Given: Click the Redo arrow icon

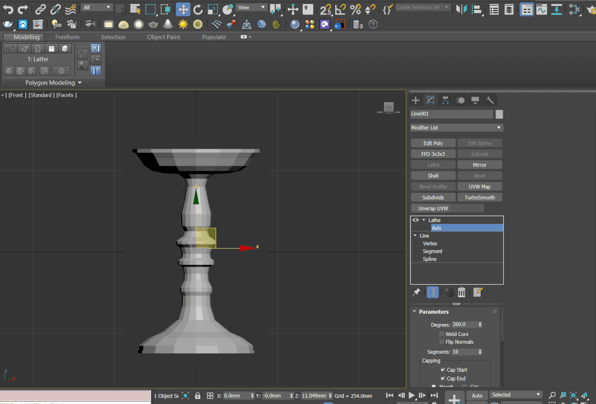Looking at the screenshot, I should [23, 9].
